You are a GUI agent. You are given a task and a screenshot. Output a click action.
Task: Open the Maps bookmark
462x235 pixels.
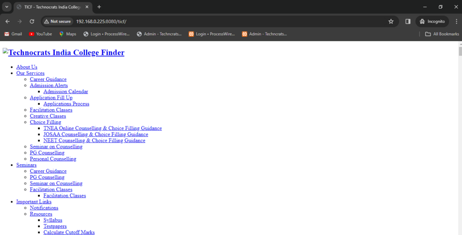click(67, 34)
